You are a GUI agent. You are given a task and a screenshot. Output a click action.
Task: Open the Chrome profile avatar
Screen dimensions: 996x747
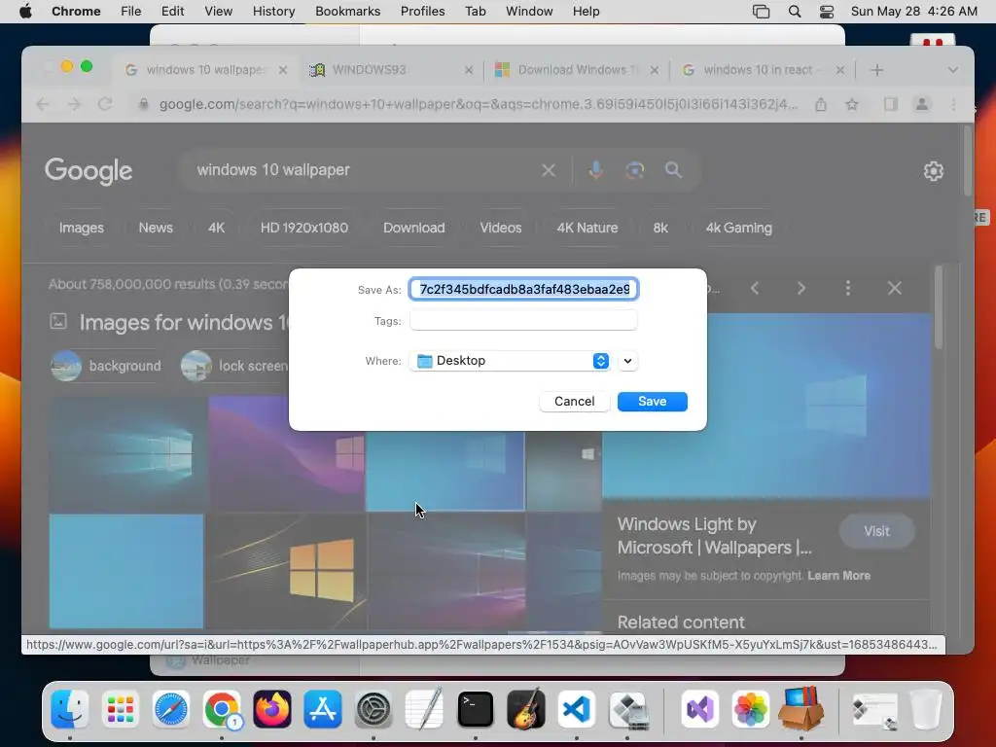pyautogui.click(x=922, y=104)
